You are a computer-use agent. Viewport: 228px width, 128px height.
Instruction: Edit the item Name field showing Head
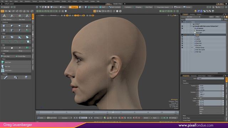(211, 78)
